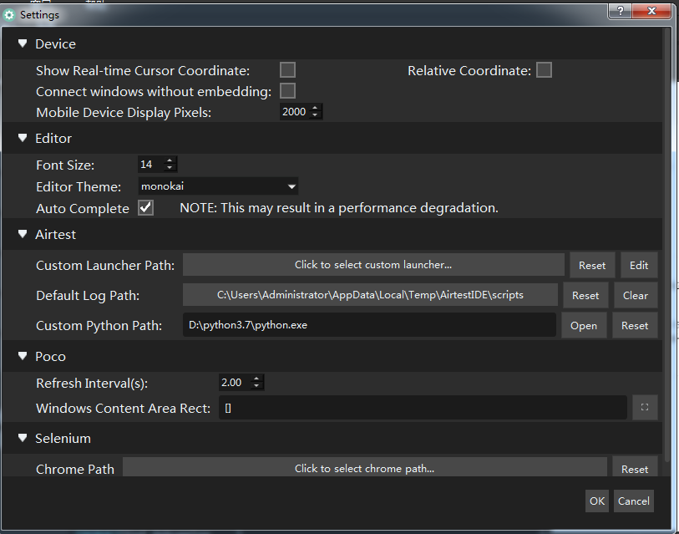Click the Default Log Path button
The image size is (679, 534).
[370, 295]
